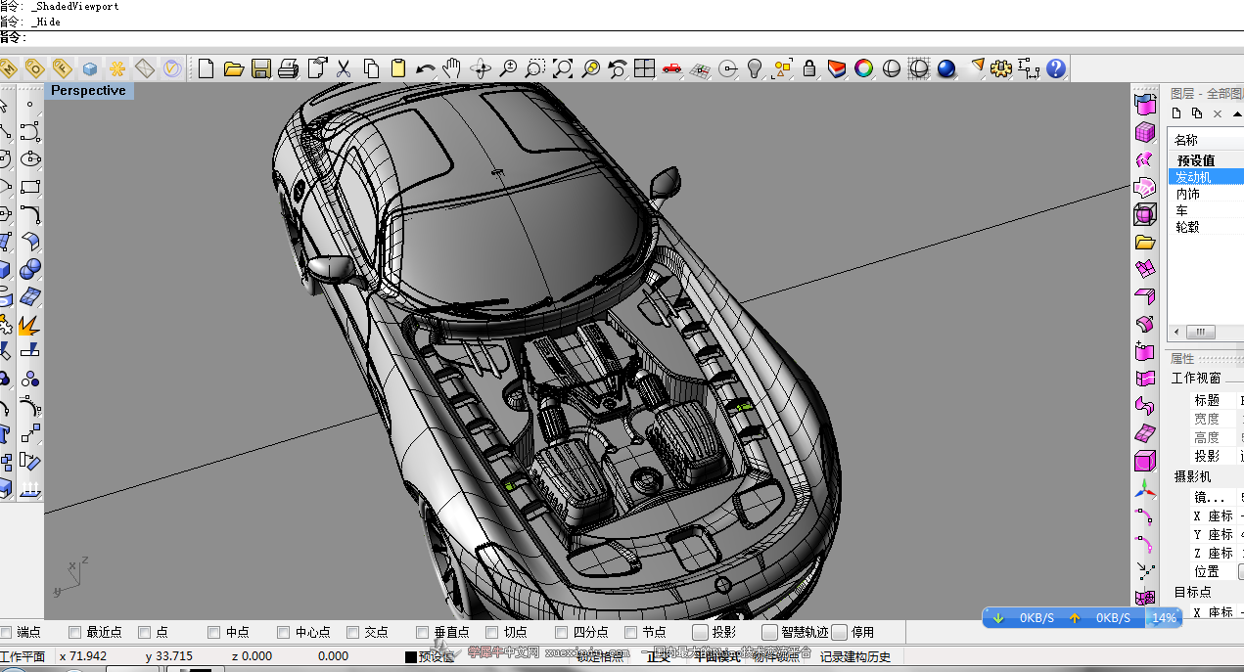Save the model with the floppy disk icon
The height and width of the screenshot is (672, 1244).
coord(260,68)
